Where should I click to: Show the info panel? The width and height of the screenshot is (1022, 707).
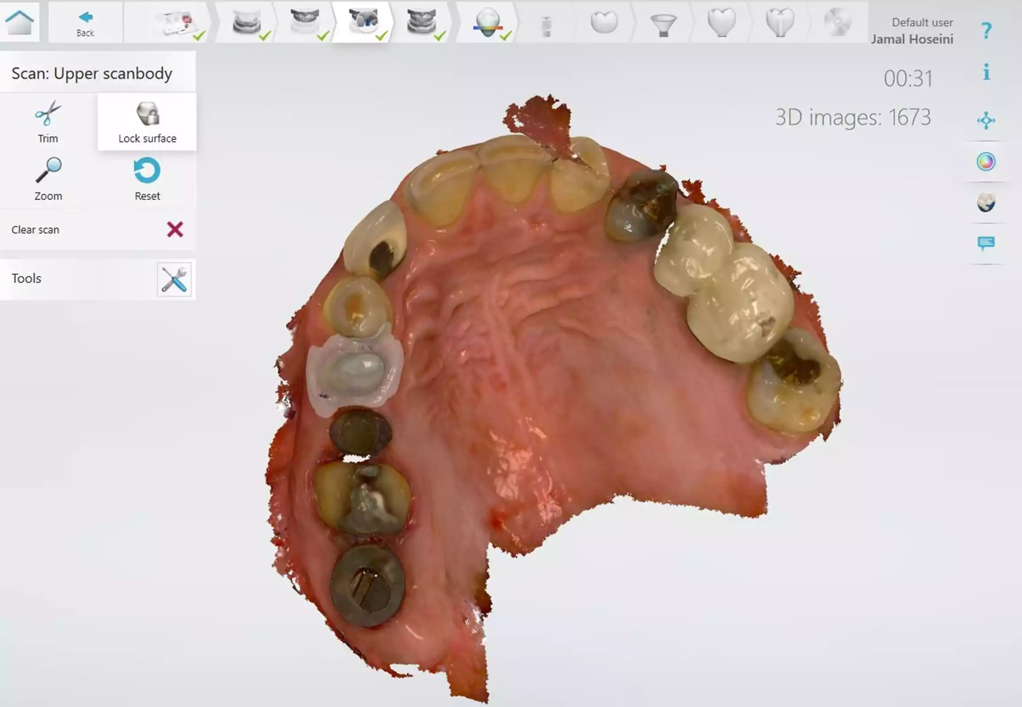(986, 72)
